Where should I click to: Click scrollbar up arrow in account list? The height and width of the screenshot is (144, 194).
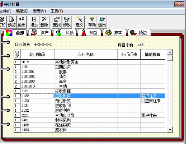(170, 52)
